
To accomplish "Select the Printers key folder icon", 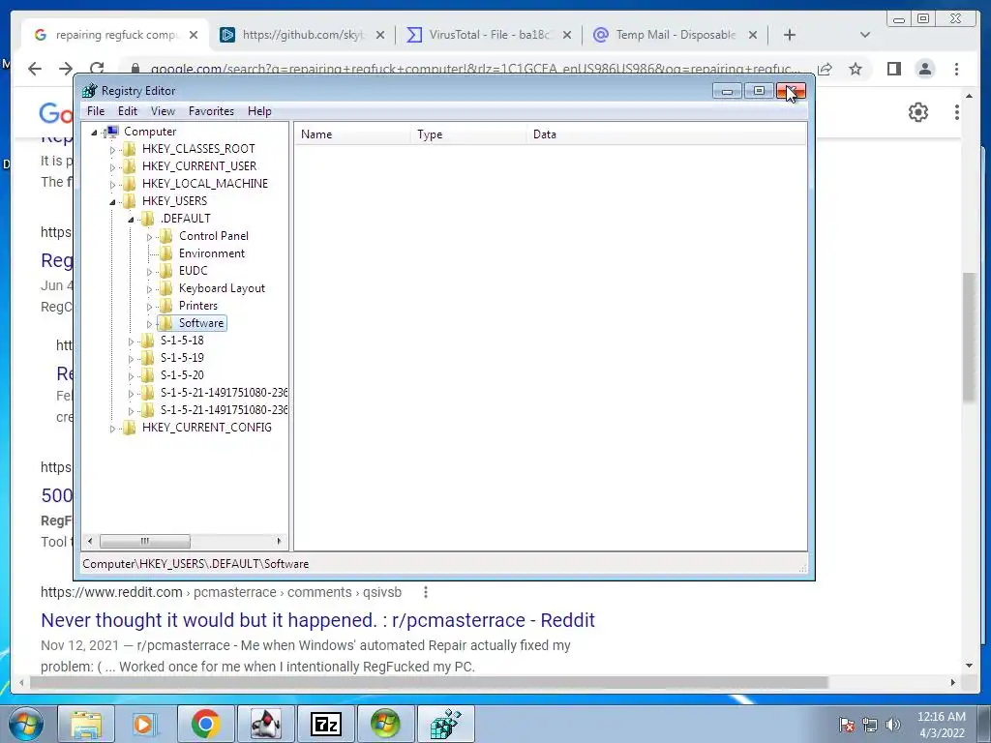I will 165,306.
